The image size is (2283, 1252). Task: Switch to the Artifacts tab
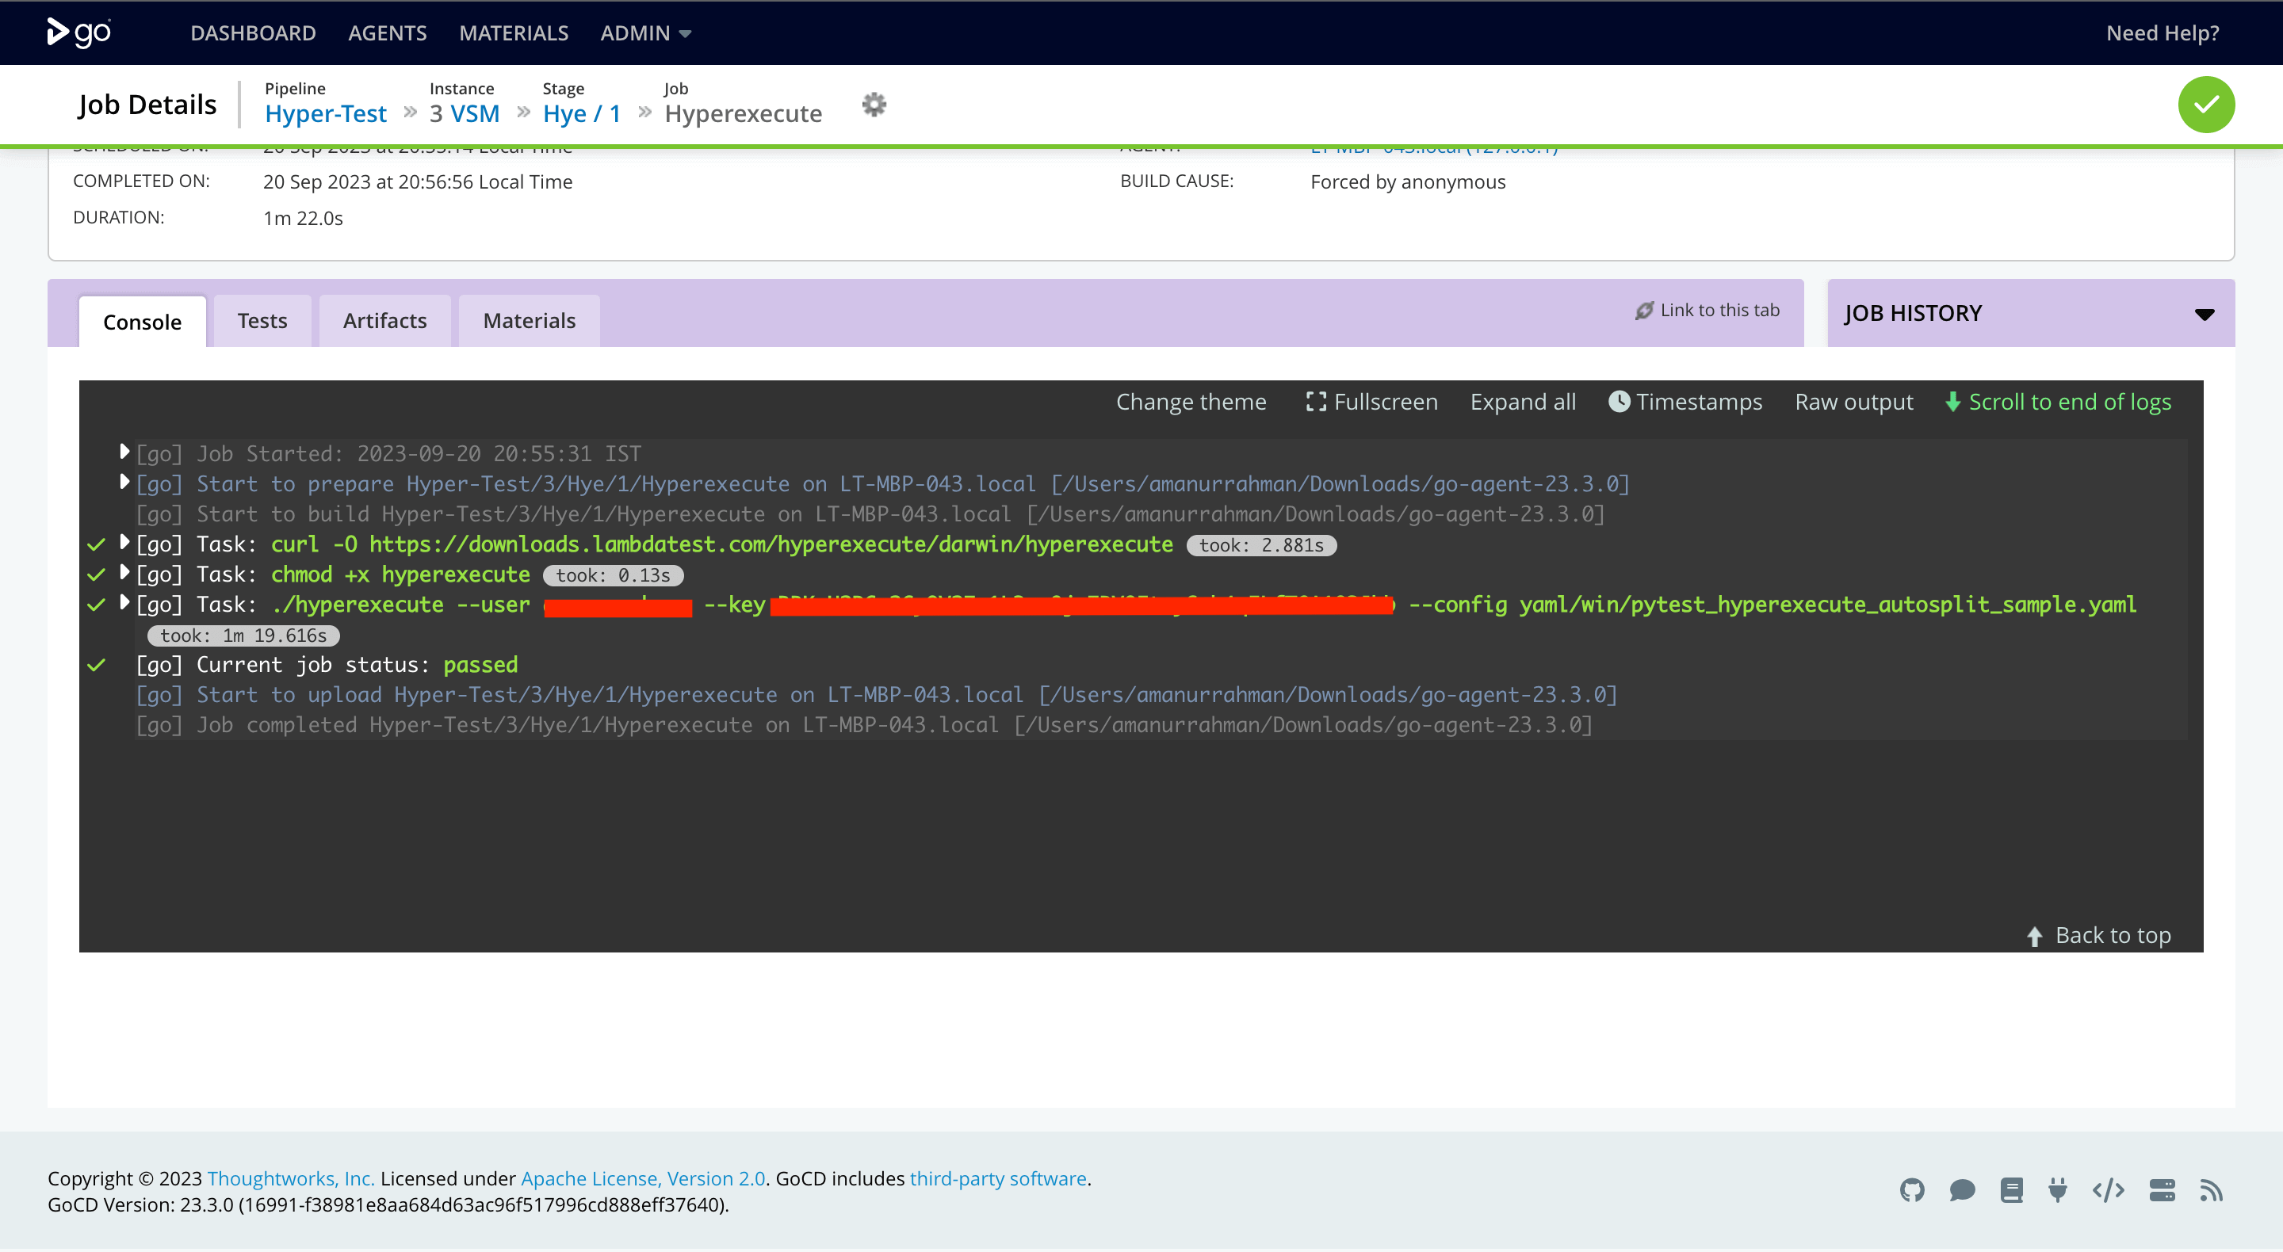(384, 321)
